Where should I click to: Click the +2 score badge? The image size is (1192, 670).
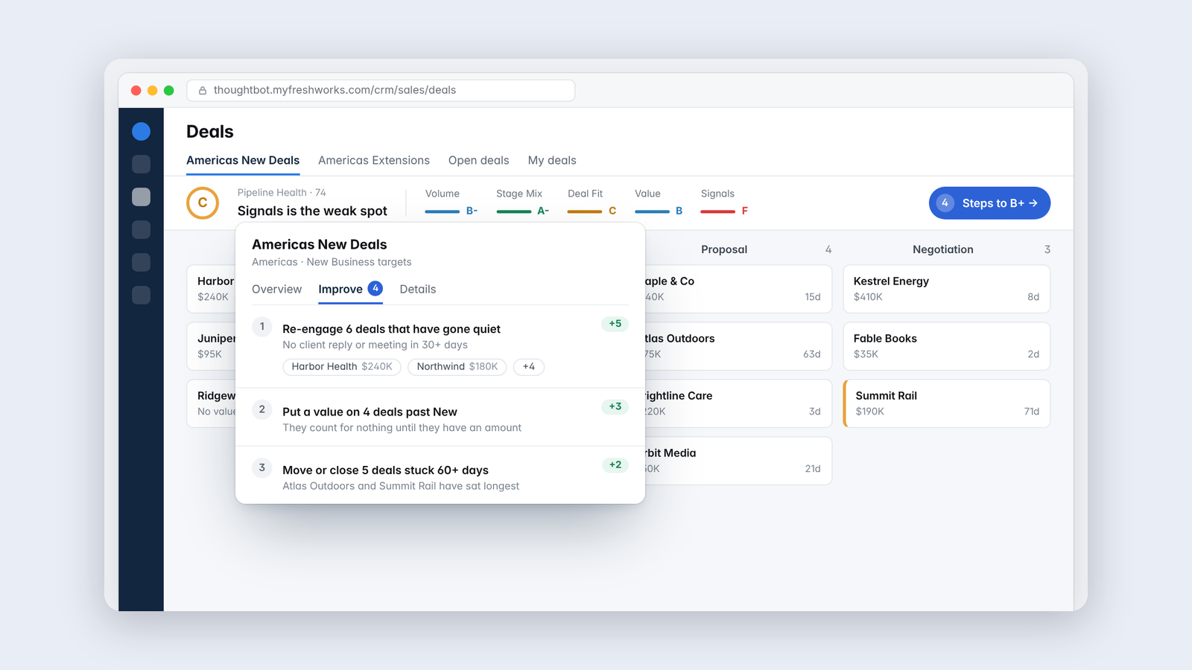615,465
